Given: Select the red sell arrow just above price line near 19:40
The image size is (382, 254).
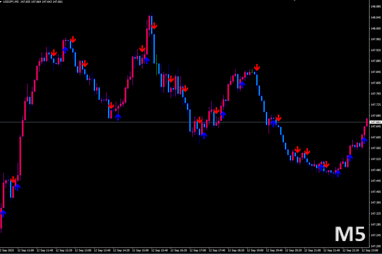Looking at the screenshot, I should pyautogui.click(x=278, y=118).
